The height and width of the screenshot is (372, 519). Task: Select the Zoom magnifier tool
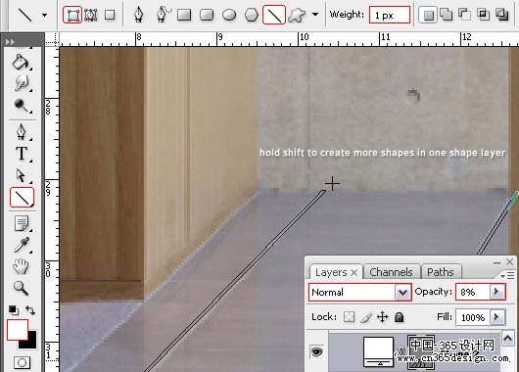[21, 288]
